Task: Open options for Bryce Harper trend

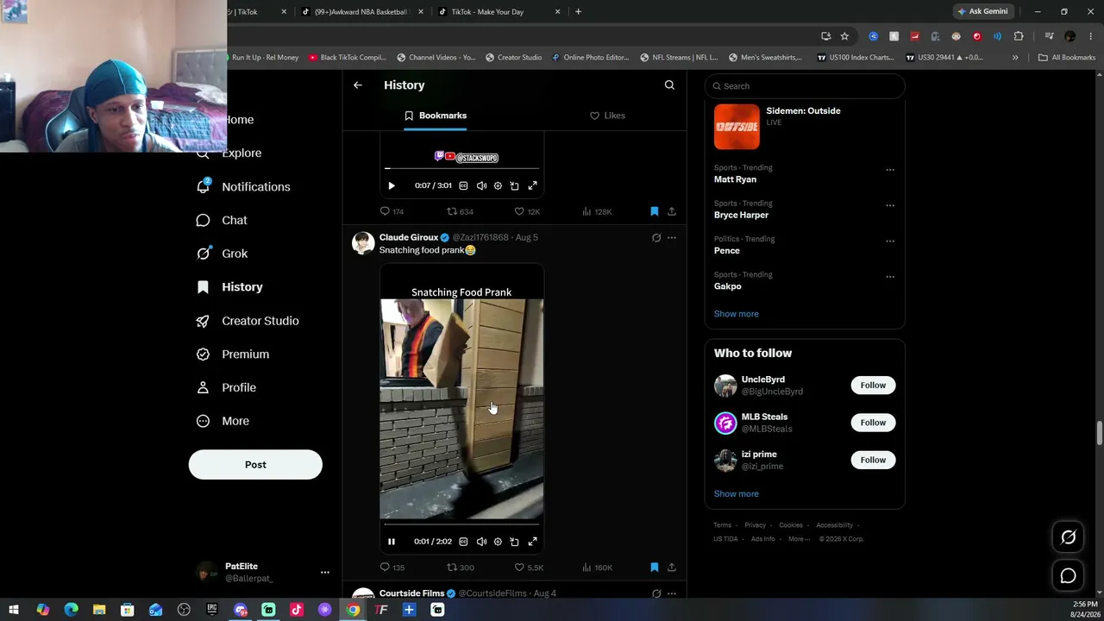Action: pos(890,205)
